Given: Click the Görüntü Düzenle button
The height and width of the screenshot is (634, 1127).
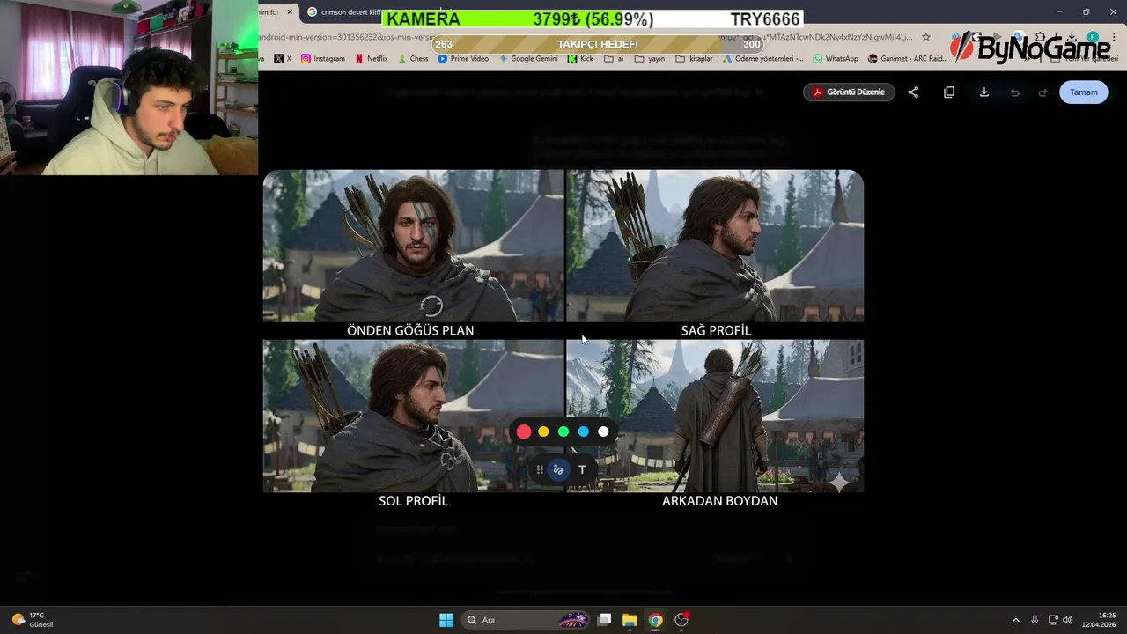Looking at the screenshot, I should pyautogui.click(x=849, y=92).
